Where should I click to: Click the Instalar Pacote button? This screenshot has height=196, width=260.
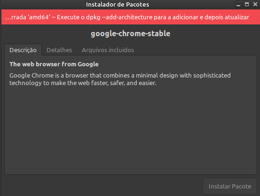pos(230,186)
